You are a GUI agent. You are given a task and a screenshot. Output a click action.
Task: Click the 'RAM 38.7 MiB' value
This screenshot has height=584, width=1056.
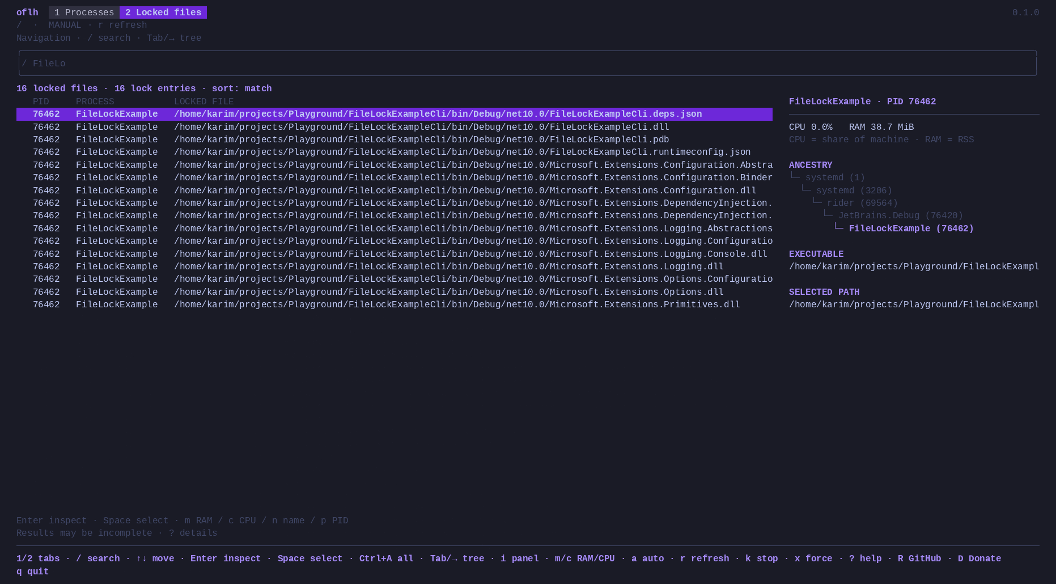pyautogui.click(x=881, y=127)
